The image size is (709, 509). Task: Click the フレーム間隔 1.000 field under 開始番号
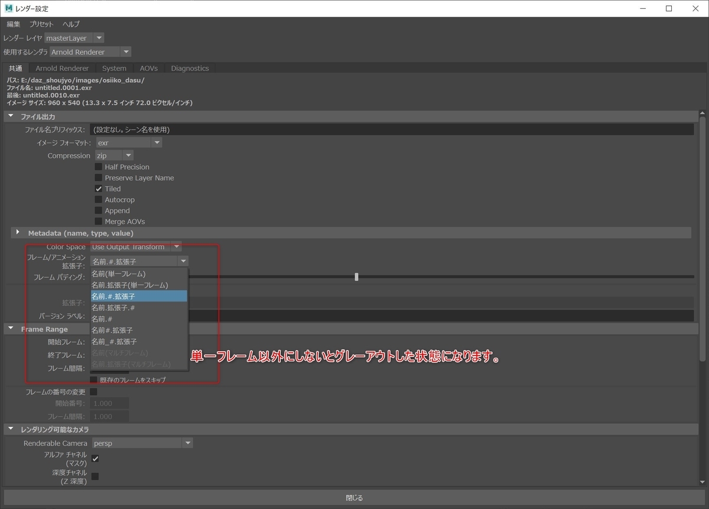(x=109, y=416)
